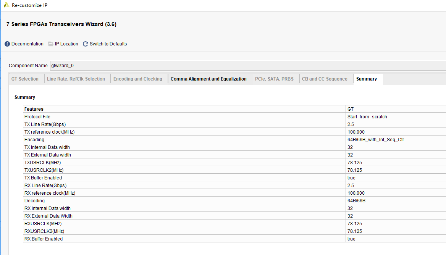Viewport: 446px width, 255px height.
Task: Select TX Internal Data width label
Action: pos(47,147)
